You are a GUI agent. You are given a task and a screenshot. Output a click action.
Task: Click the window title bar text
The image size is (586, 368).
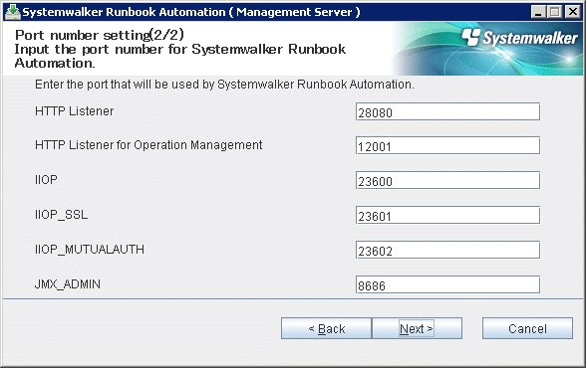click(x=191, y=12)
